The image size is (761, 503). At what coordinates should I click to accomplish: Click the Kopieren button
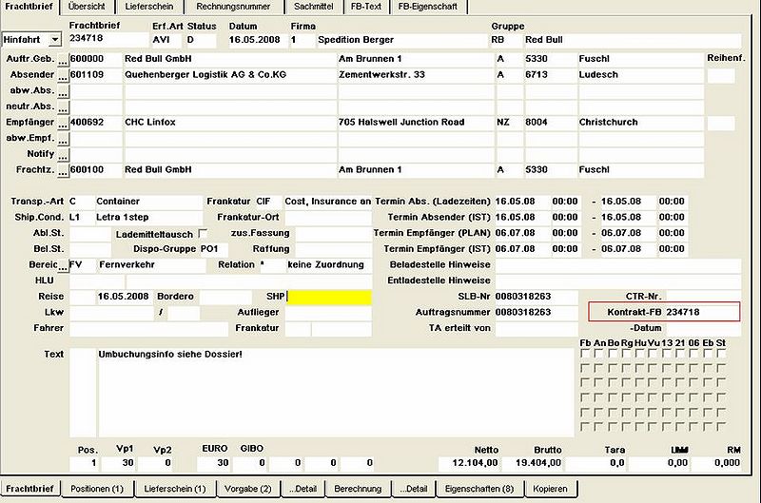[x=550, y=489]
